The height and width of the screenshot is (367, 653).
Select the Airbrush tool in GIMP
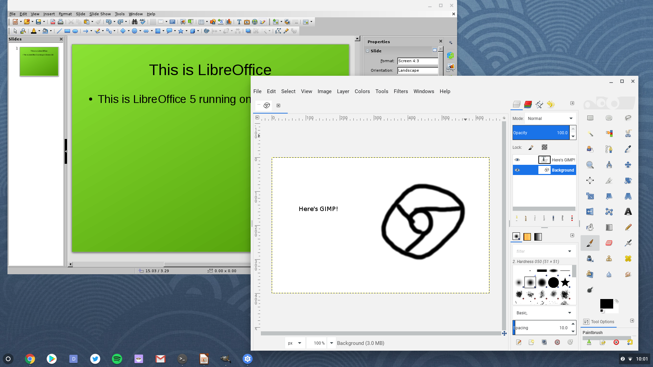628,243
